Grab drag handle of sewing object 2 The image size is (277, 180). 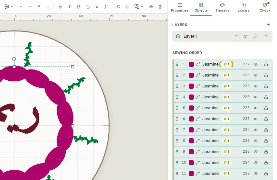coord(177,75)
